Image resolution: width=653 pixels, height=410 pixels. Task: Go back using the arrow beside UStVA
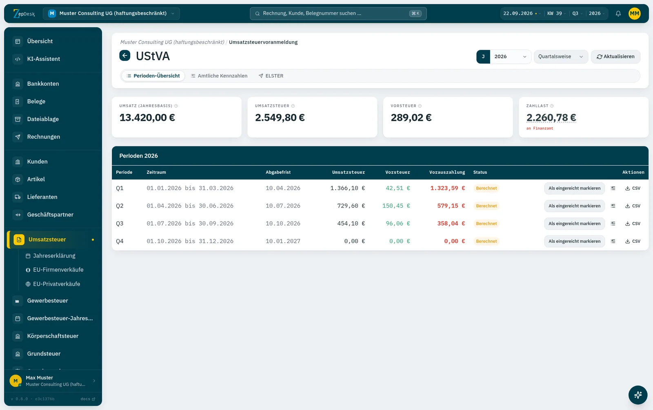[125, 55]
